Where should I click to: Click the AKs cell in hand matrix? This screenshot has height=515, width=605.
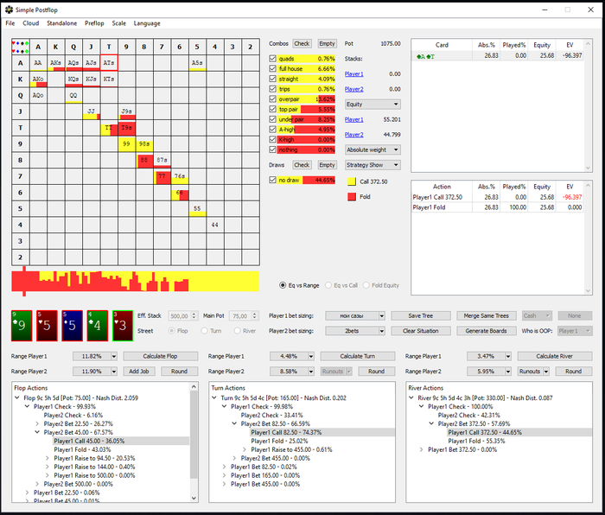(x=56, y=63)
